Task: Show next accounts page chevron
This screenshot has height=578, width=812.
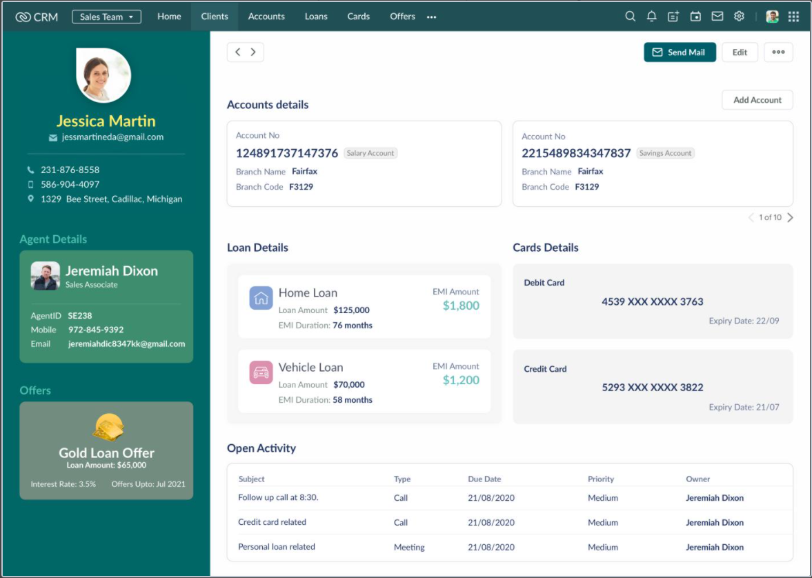Action: point(790,218)
